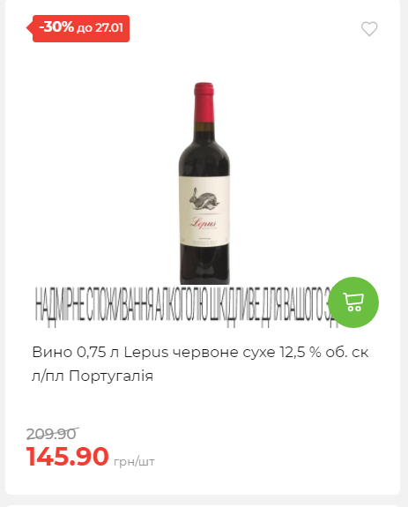Click the 'грн/шт' unit label
Screen dimensions: 408x507
coord(134,462)
